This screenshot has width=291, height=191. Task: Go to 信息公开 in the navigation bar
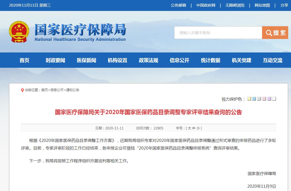(x=179, y=60)
